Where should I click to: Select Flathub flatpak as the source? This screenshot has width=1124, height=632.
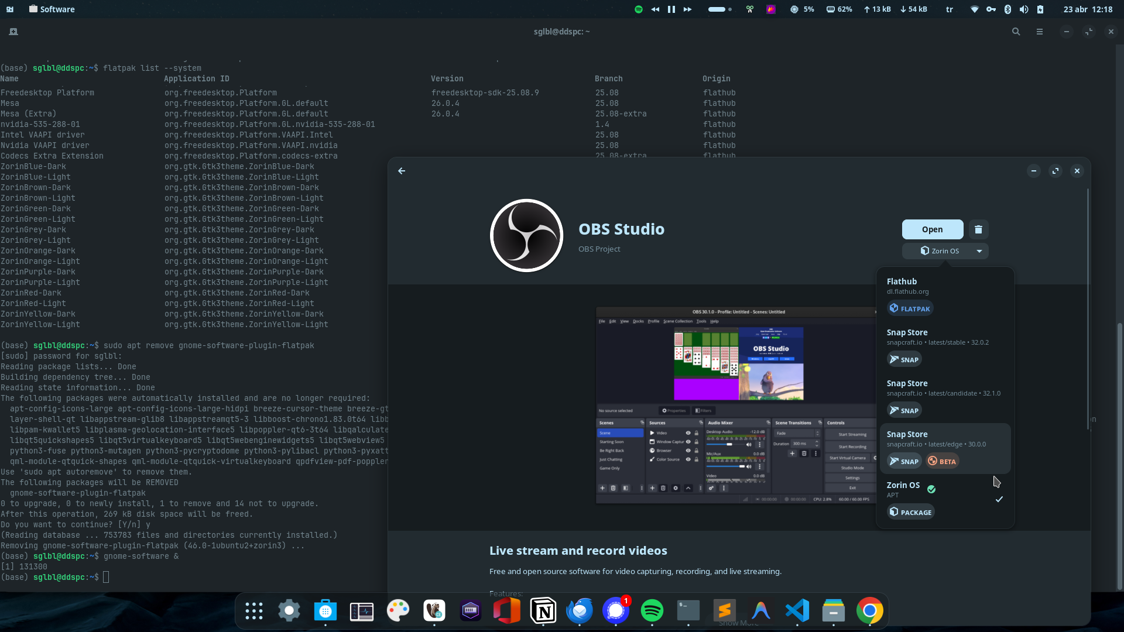(x=945, y=296)
